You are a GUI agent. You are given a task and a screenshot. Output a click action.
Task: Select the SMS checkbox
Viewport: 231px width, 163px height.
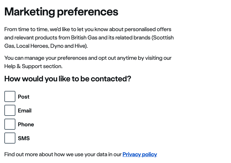pyautogui.click(x=10, y=138)
